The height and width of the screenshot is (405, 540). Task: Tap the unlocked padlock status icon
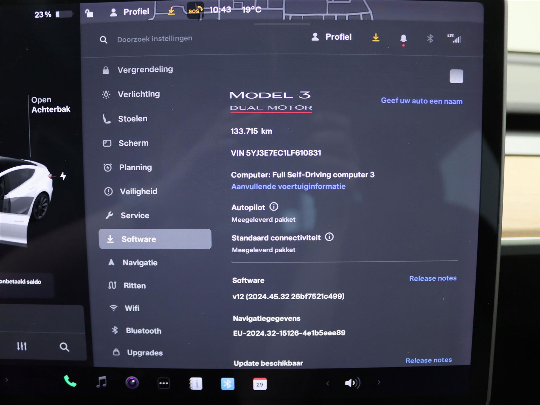pyautogui.click(x=89, y=13)
